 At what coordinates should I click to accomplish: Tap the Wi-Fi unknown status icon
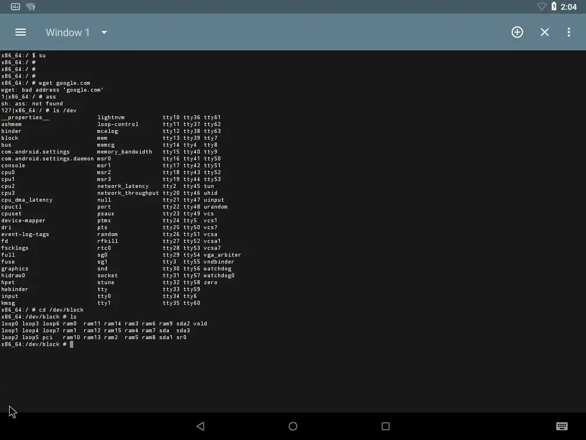(31, 7)
